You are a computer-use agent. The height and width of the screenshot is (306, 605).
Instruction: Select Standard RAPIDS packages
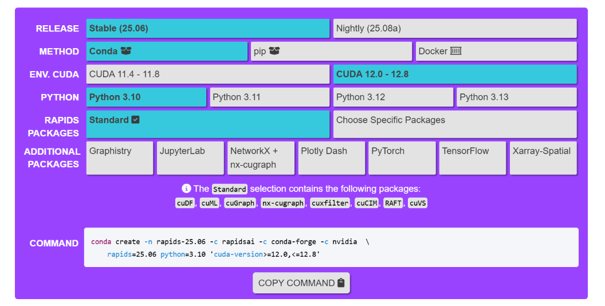tap(208, 124)
